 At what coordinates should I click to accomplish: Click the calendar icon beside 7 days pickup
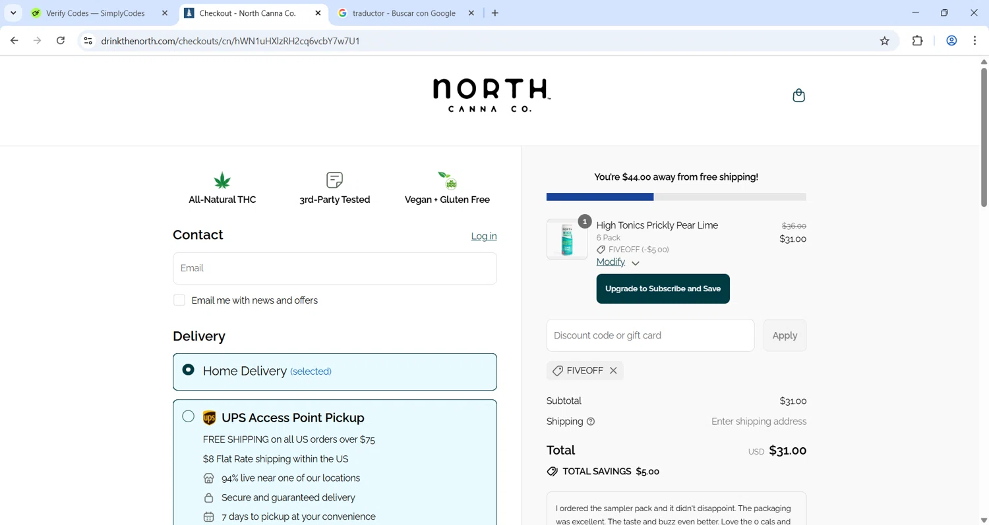pyautogui.click(x=209, y=517)
